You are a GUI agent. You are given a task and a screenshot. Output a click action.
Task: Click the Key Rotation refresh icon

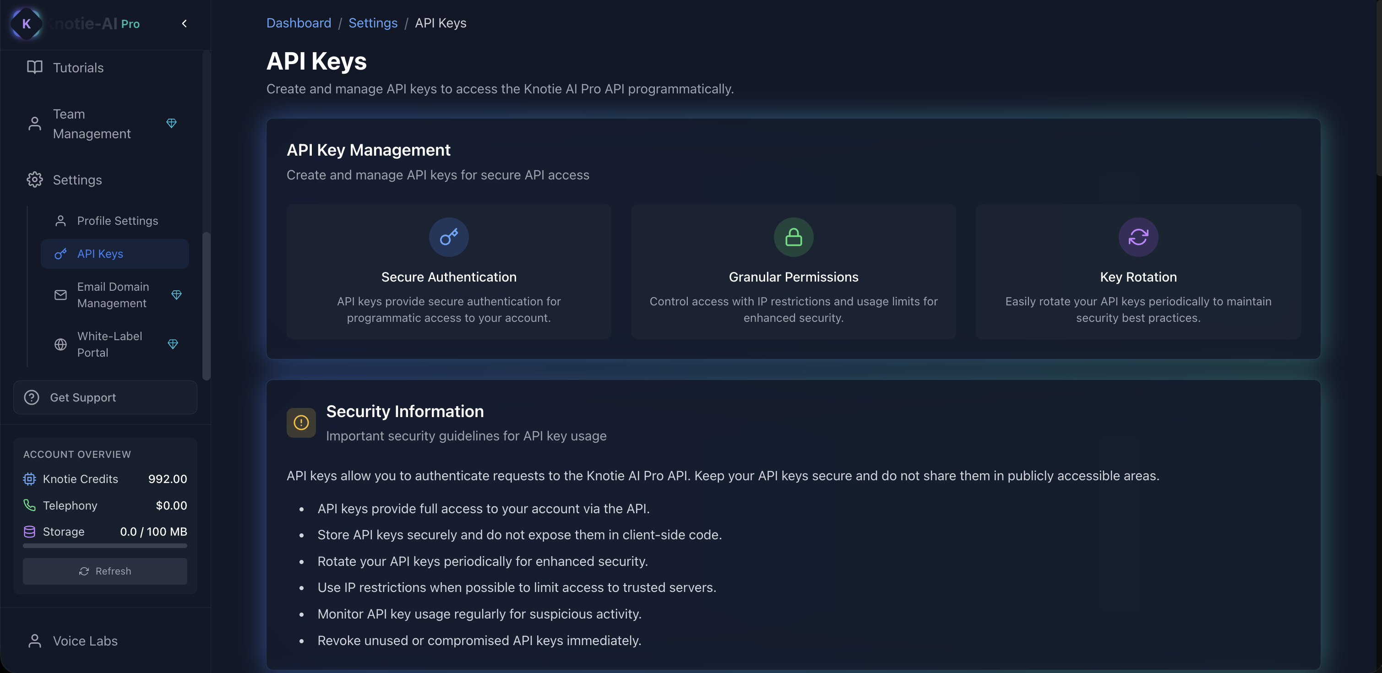click(1138, 237)
